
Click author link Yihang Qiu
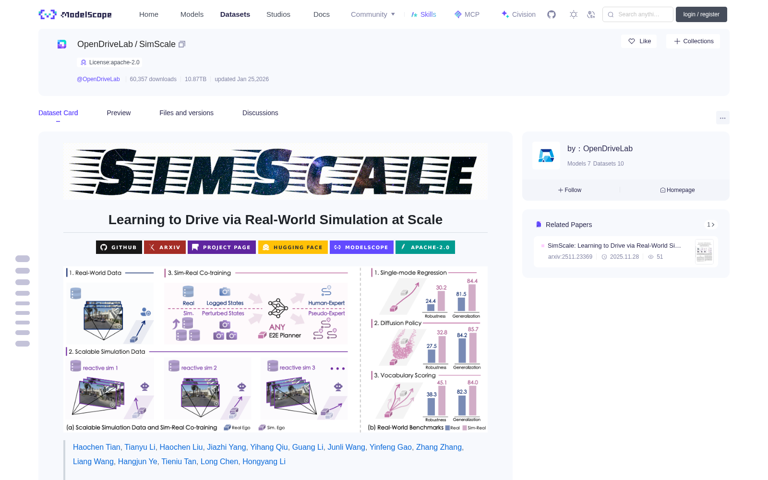pos(269,447)
